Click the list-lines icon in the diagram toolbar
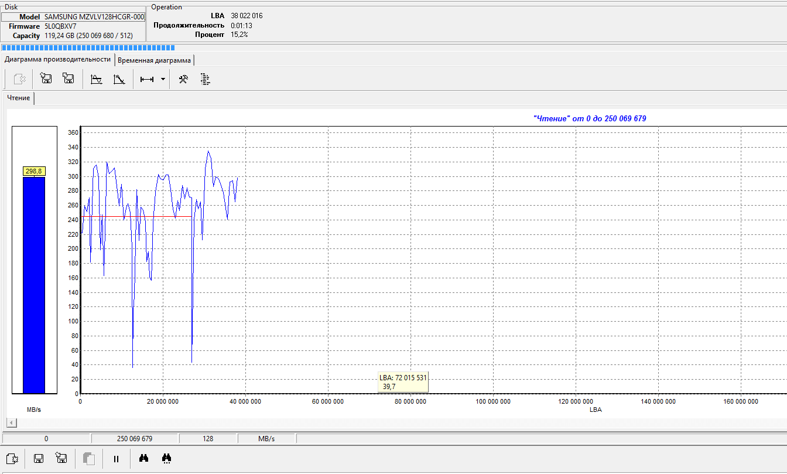787x474 pixels. (205, 79)
